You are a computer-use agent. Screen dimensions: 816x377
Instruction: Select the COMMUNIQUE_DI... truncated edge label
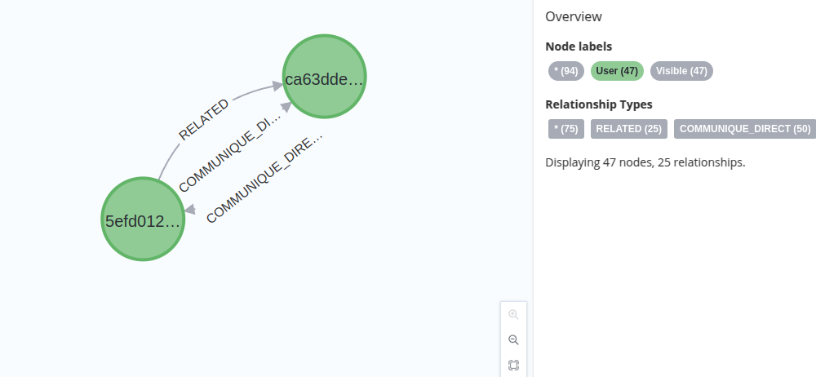pos(229,152)
